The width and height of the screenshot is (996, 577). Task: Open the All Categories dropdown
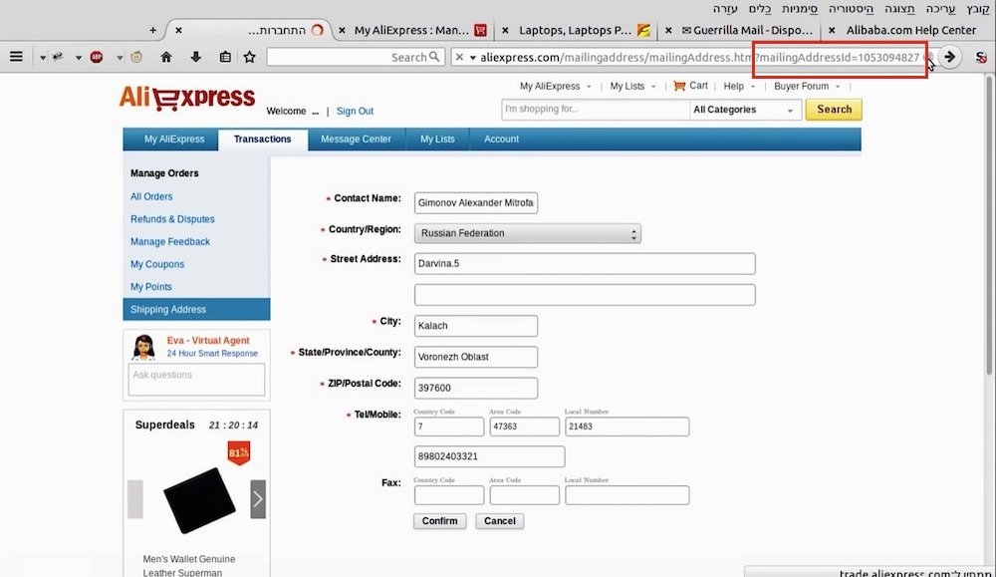(744, 110)
